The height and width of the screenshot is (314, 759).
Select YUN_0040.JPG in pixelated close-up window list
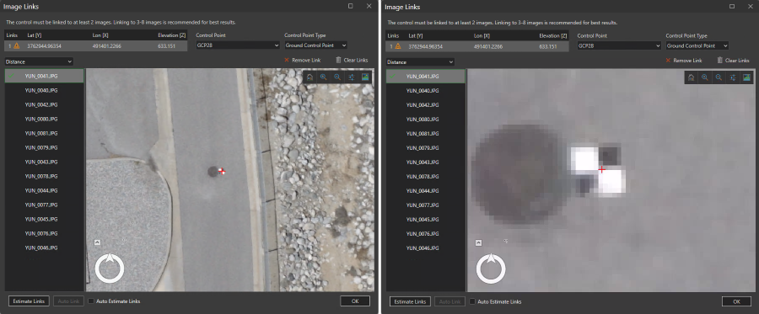point(426,91)
